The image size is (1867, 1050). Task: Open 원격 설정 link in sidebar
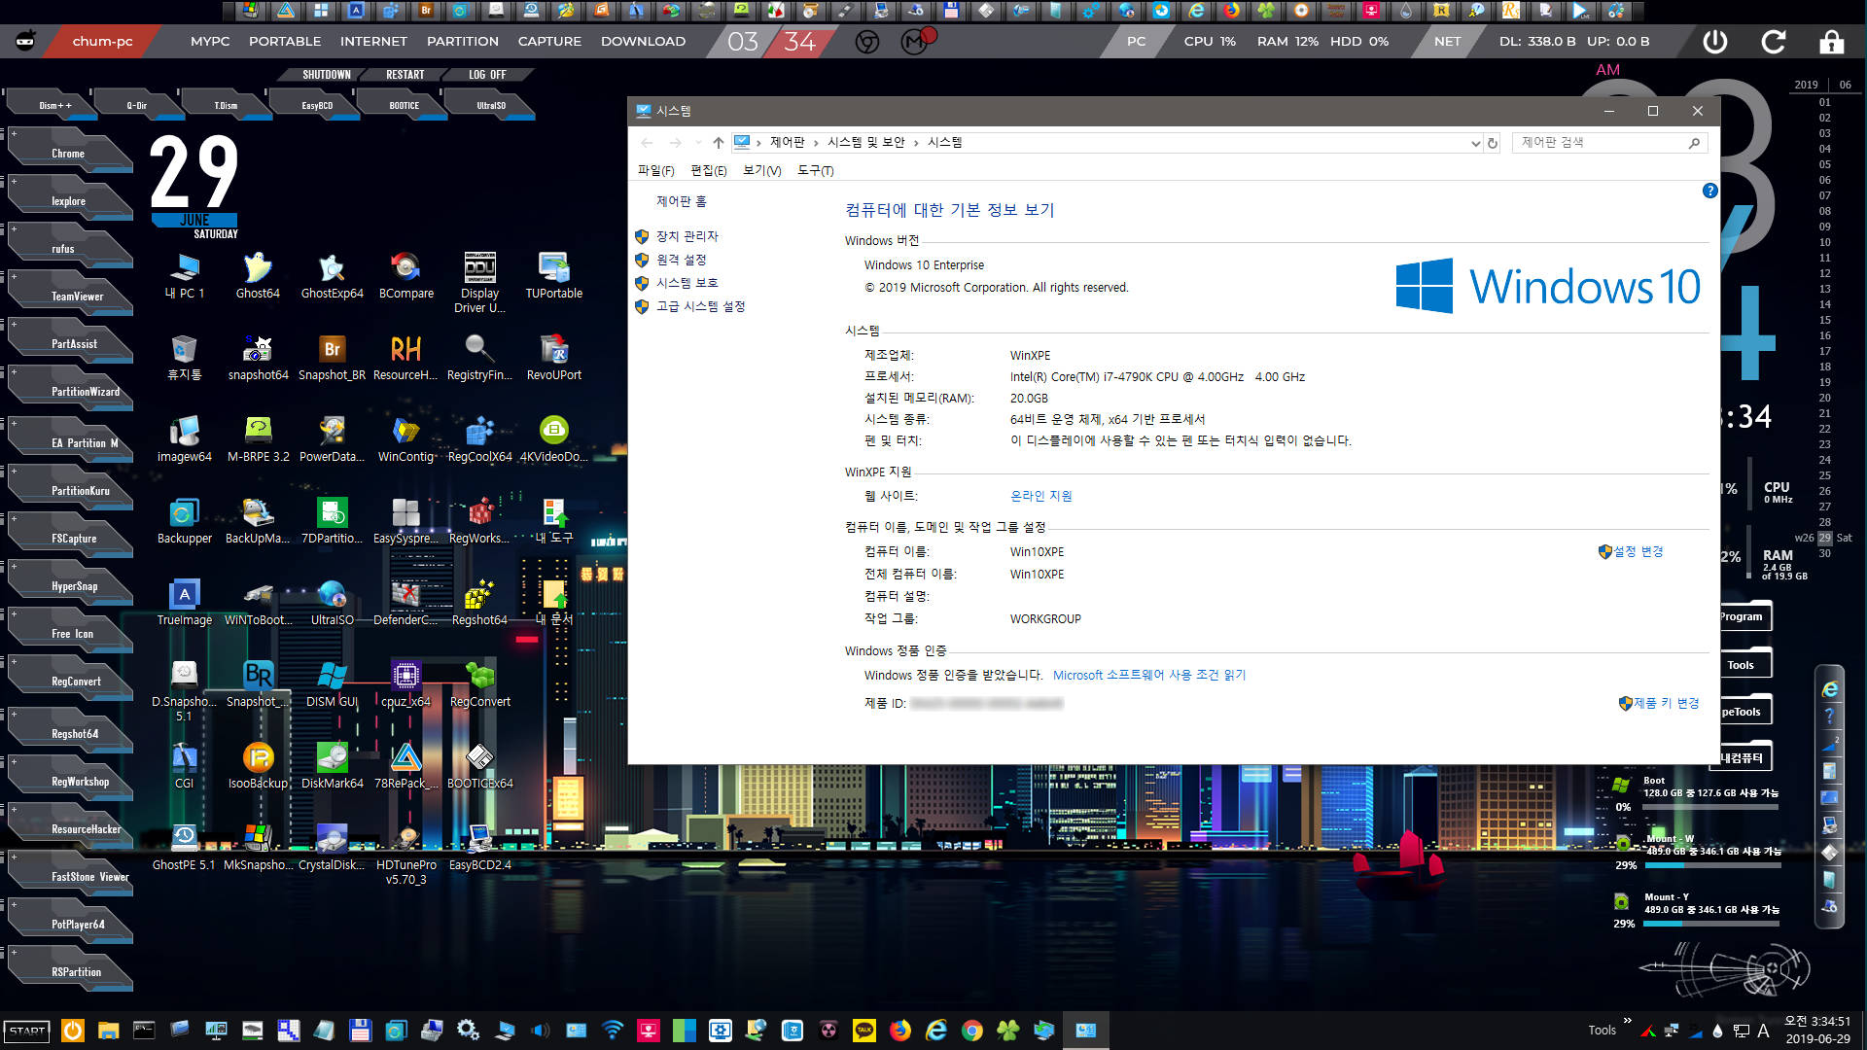pyautogui.click(x=681, y=260)
